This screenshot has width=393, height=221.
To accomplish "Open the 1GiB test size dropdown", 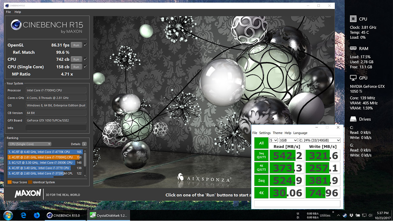I will pos(288,140).
